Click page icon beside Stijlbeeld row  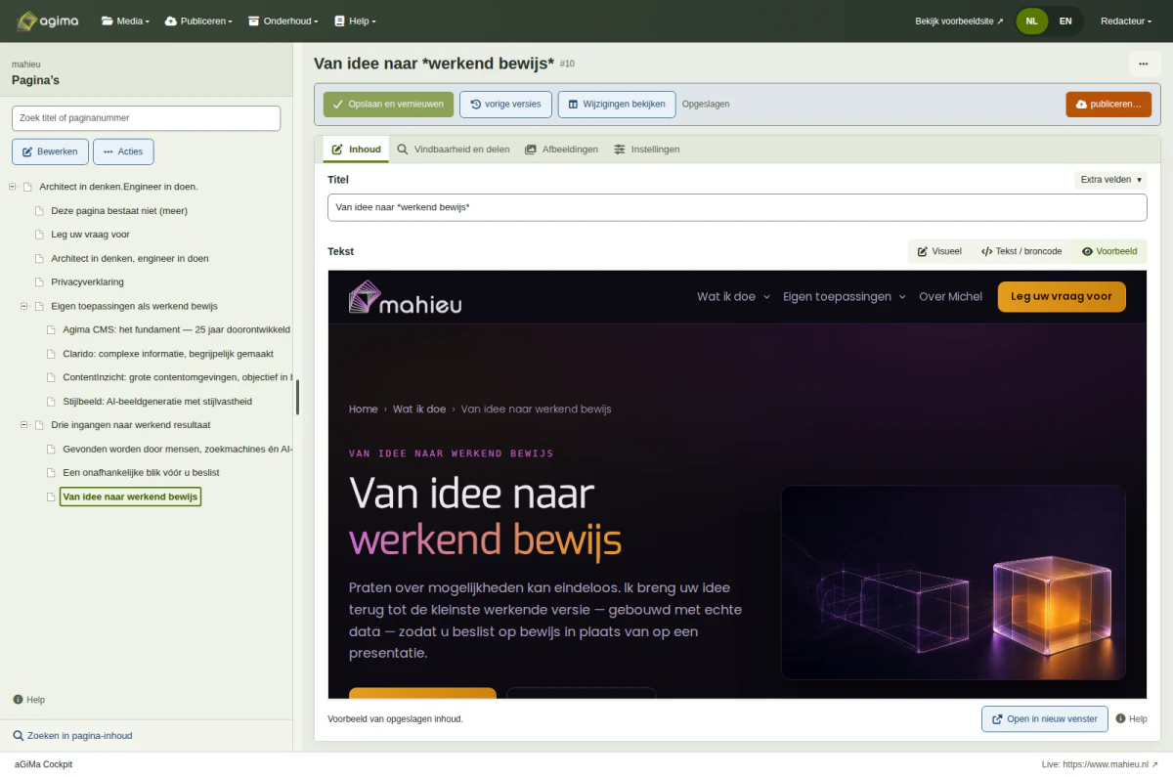[x=52, y=402]
